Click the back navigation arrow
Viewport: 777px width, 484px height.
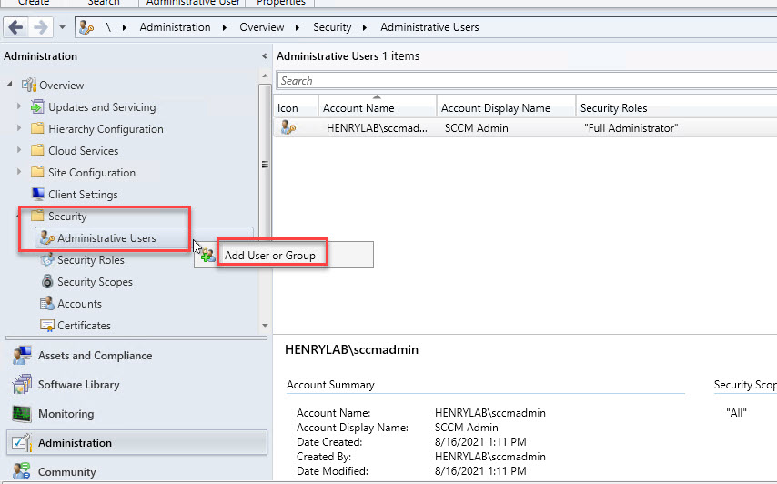pyautogui.click(x=15, y=27)
